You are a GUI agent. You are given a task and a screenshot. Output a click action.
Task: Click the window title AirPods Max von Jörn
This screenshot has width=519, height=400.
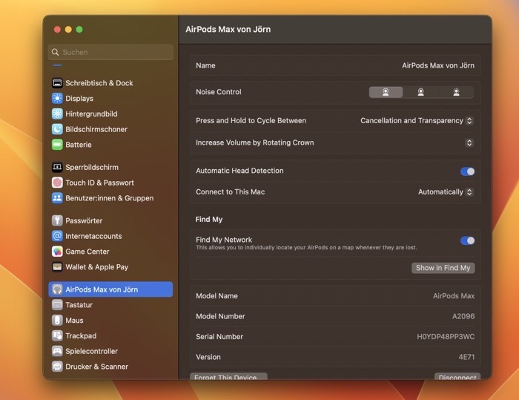pos(228,29)
